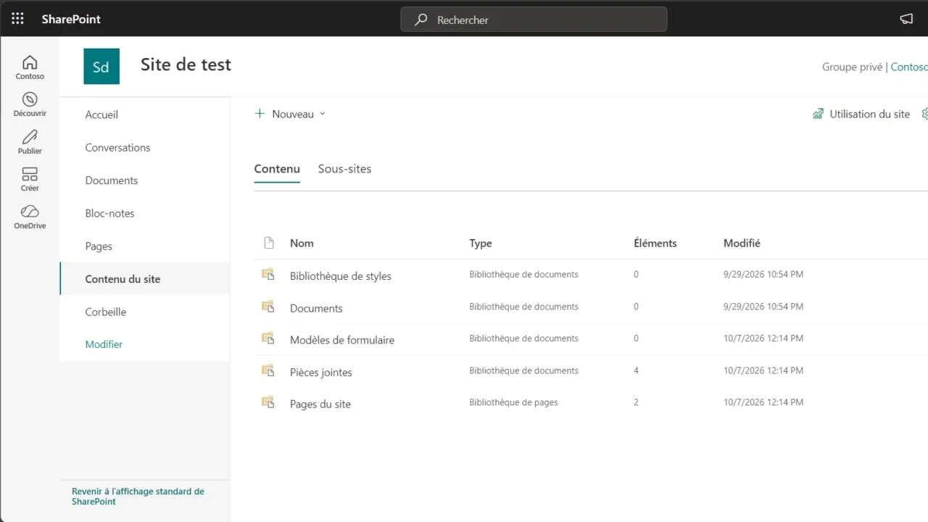Sort by the Éléments column header

click(655, 243)
